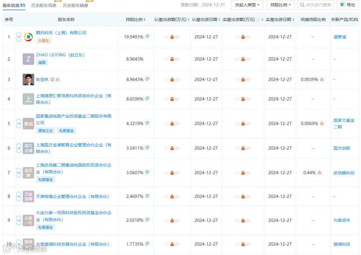Expand the 上海武岳峰二期 row
This screenshot has width=361, height=255.
(x=19, y=173)
